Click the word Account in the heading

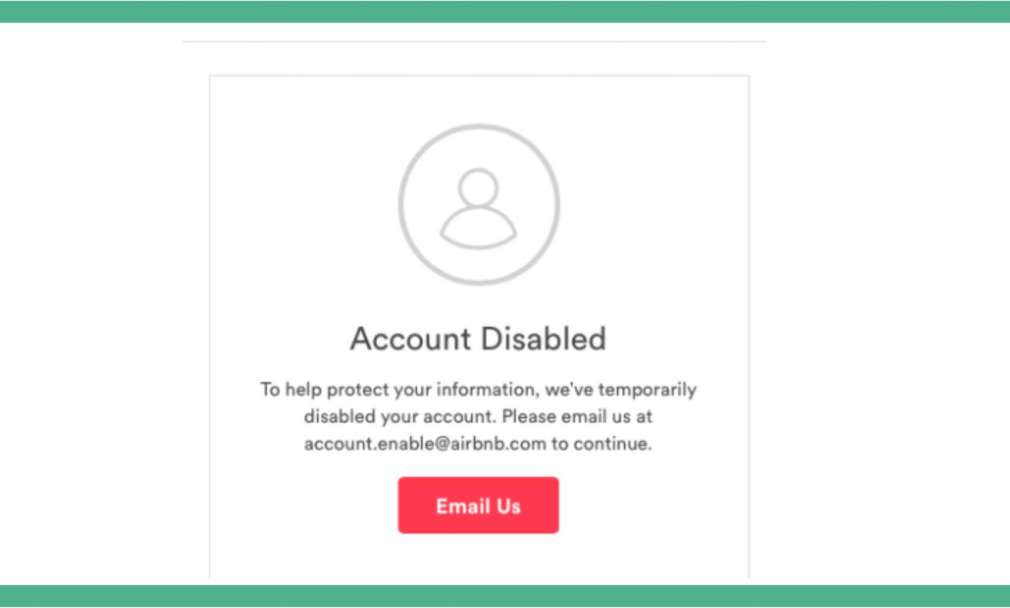click(x=410, y=339)
